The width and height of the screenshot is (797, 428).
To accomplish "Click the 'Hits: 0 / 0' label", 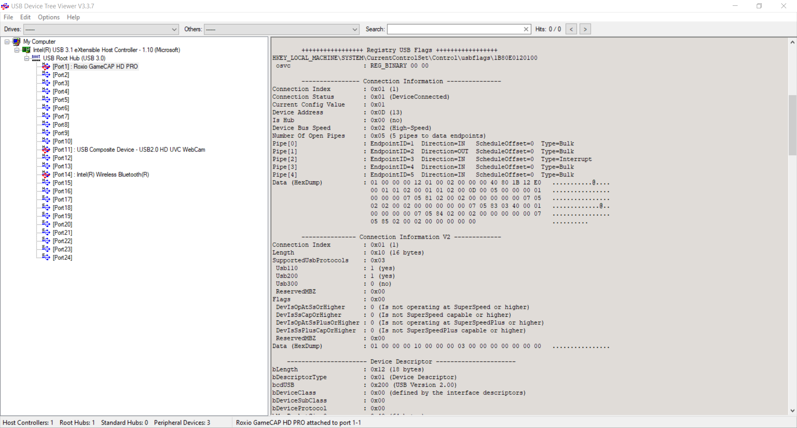I will (x=548, y=29).
